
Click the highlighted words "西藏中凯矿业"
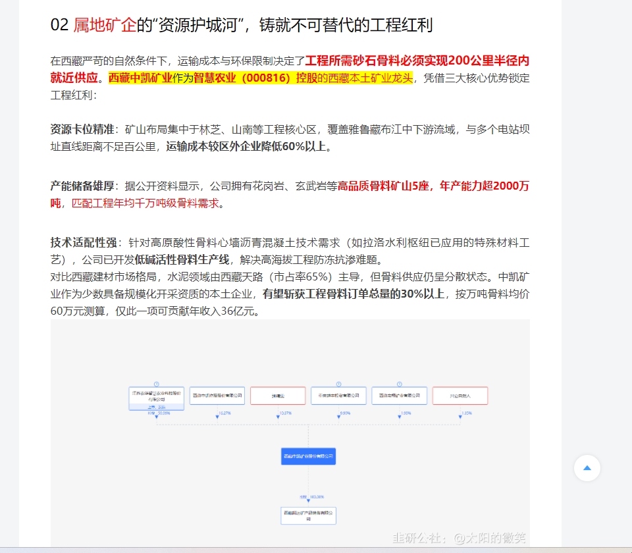(x=140, y=78)
